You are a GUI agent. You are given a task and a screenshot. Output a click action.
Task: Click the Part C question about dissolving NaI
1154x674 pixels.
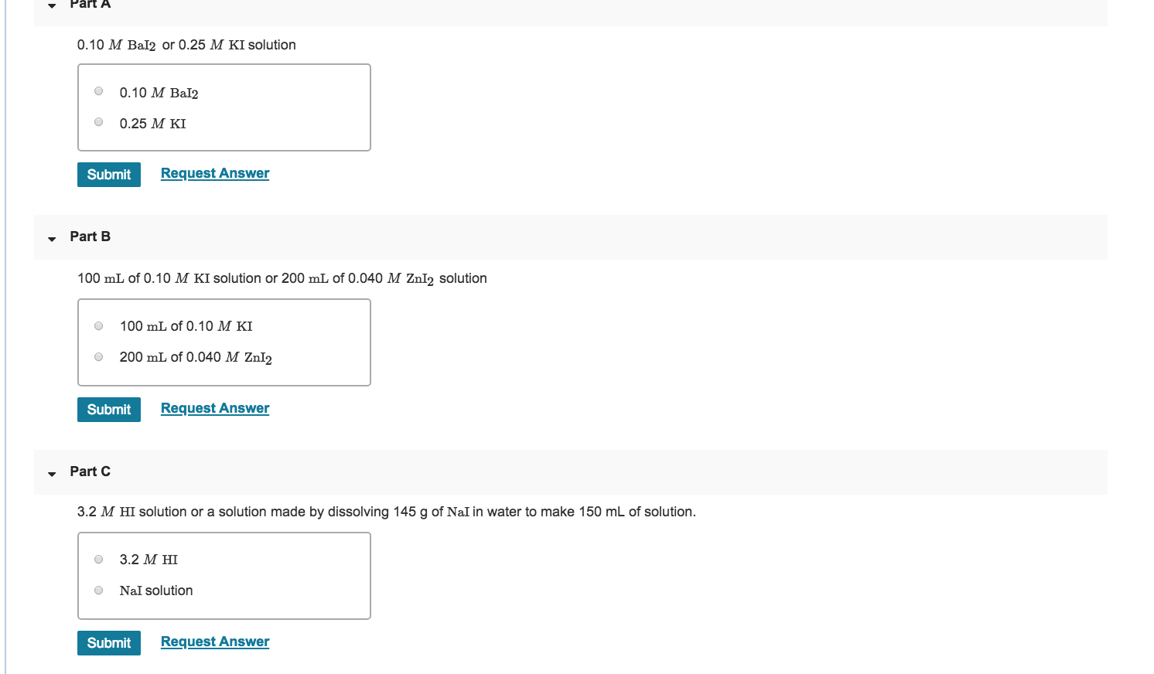[387, 512]
